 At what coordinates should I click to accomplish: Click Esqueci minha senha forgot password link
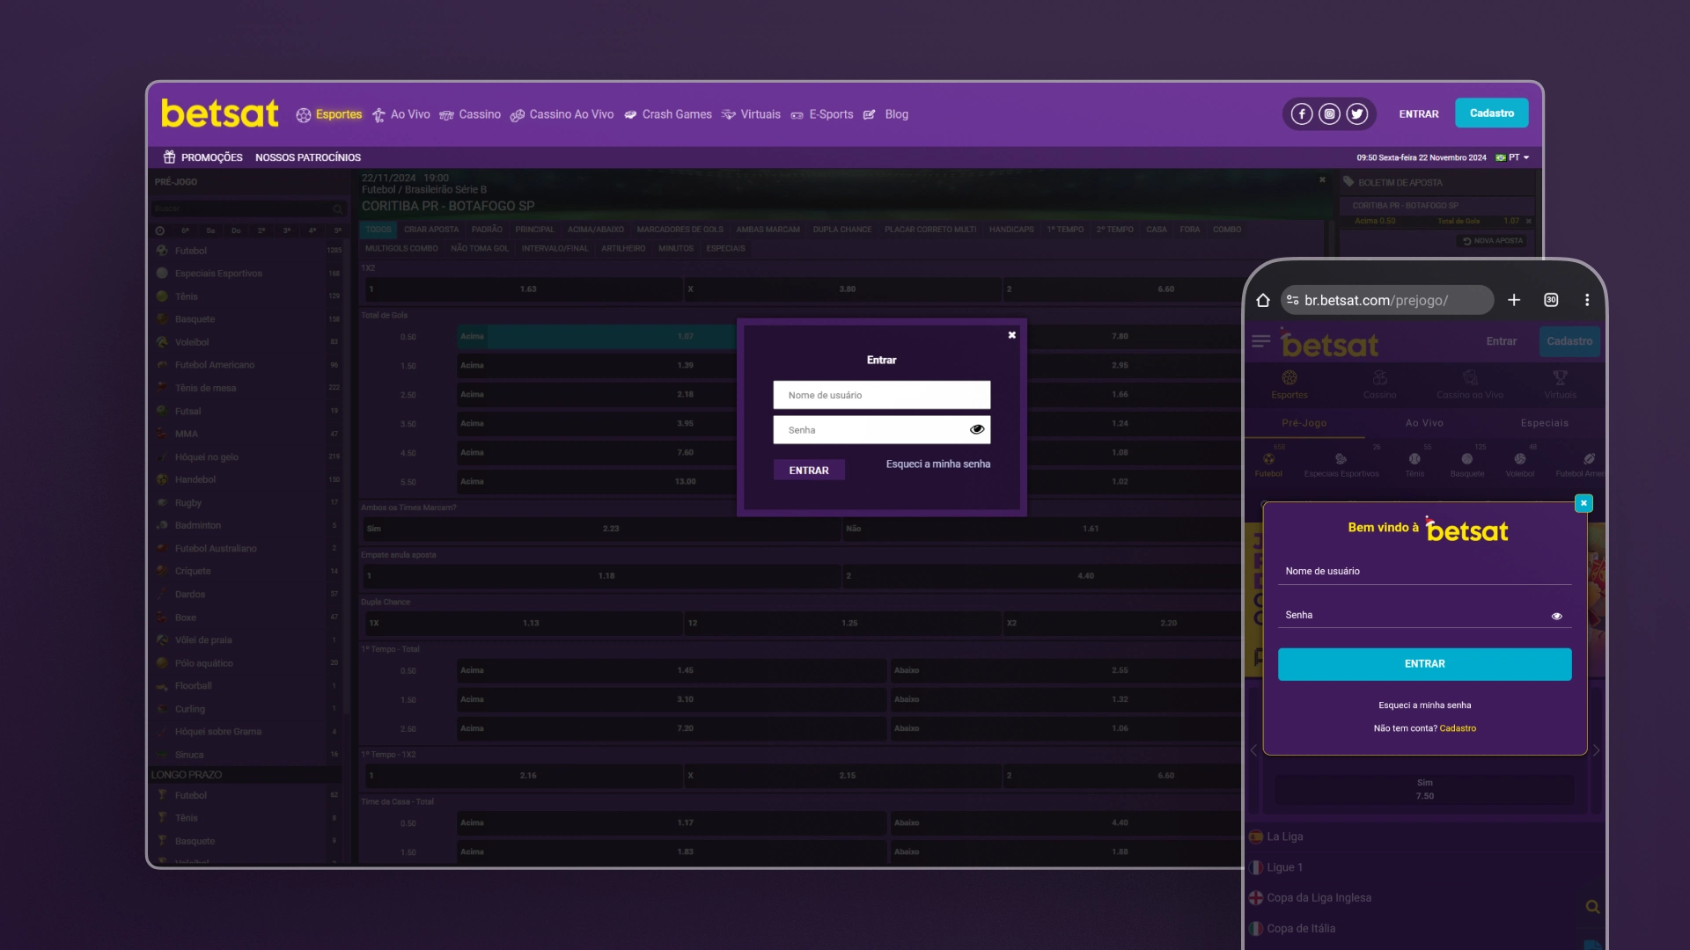point(937,464)
